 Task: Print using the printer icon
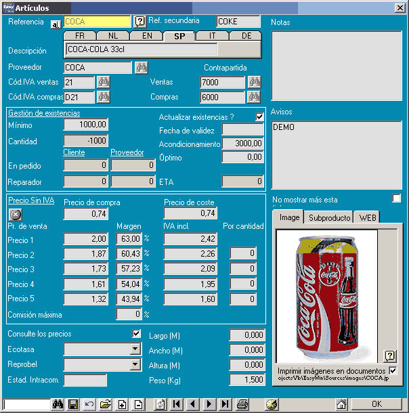point(242,404)
